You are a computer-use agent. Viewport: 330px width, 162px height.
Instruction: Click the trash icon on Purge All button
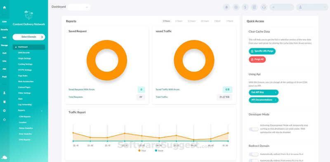[252, 59]
